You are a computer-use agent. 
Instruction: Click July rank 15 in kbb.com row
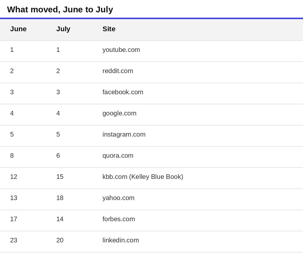[60, 177]
